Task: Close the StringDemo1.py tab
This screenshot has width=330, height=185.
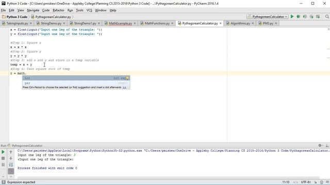Action: pyautogui.click(x=99, y=23)
